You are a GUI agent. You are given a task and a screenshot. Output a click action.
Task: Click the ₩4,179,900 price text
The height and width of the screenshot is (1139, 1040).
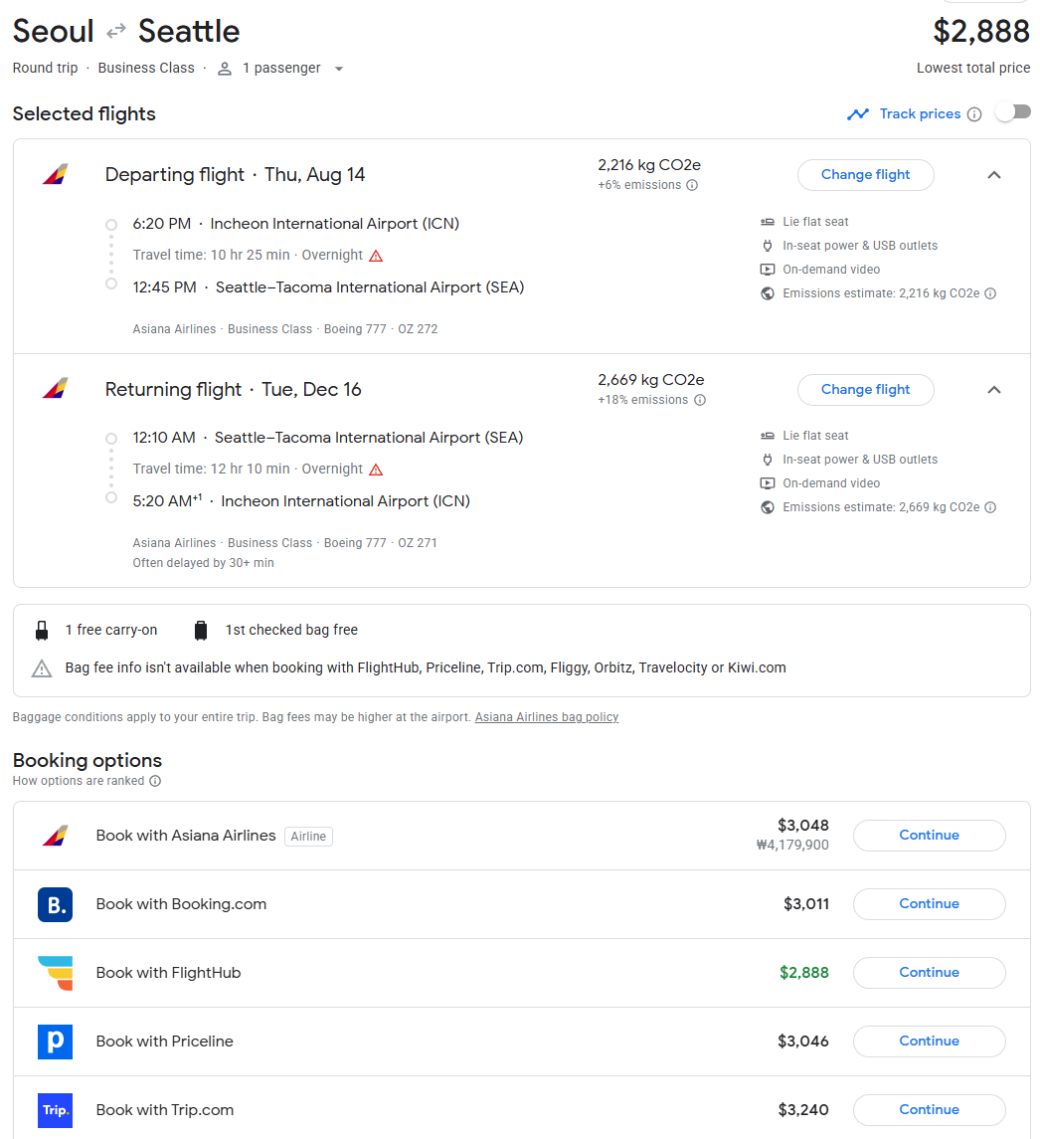click(792, 845)
